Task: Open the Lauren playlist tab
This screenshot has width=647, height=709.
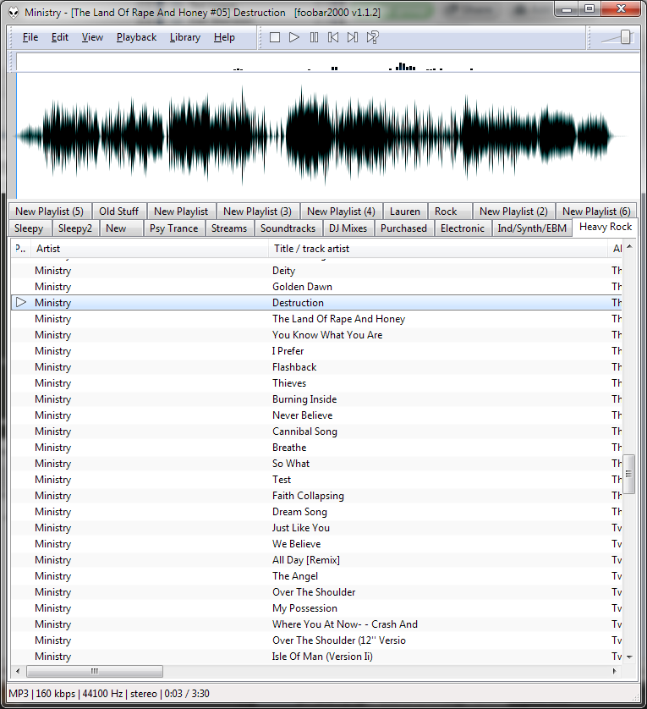Action: pyautogui.click(x=405, y=212)
